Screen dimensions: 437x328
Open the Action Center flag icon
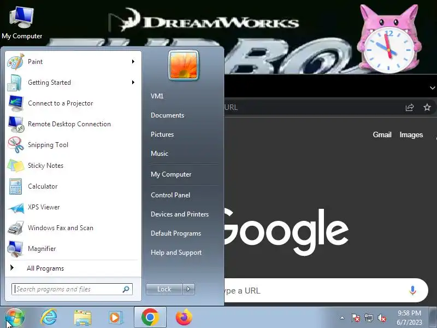pyautogui.click(x=356, y=318)
